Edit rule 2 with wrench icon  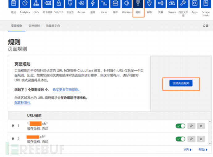point(191,139)
